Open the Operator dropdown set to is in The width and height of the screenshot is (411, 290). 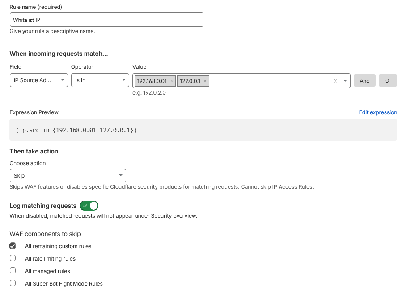(x=100, y=80)
